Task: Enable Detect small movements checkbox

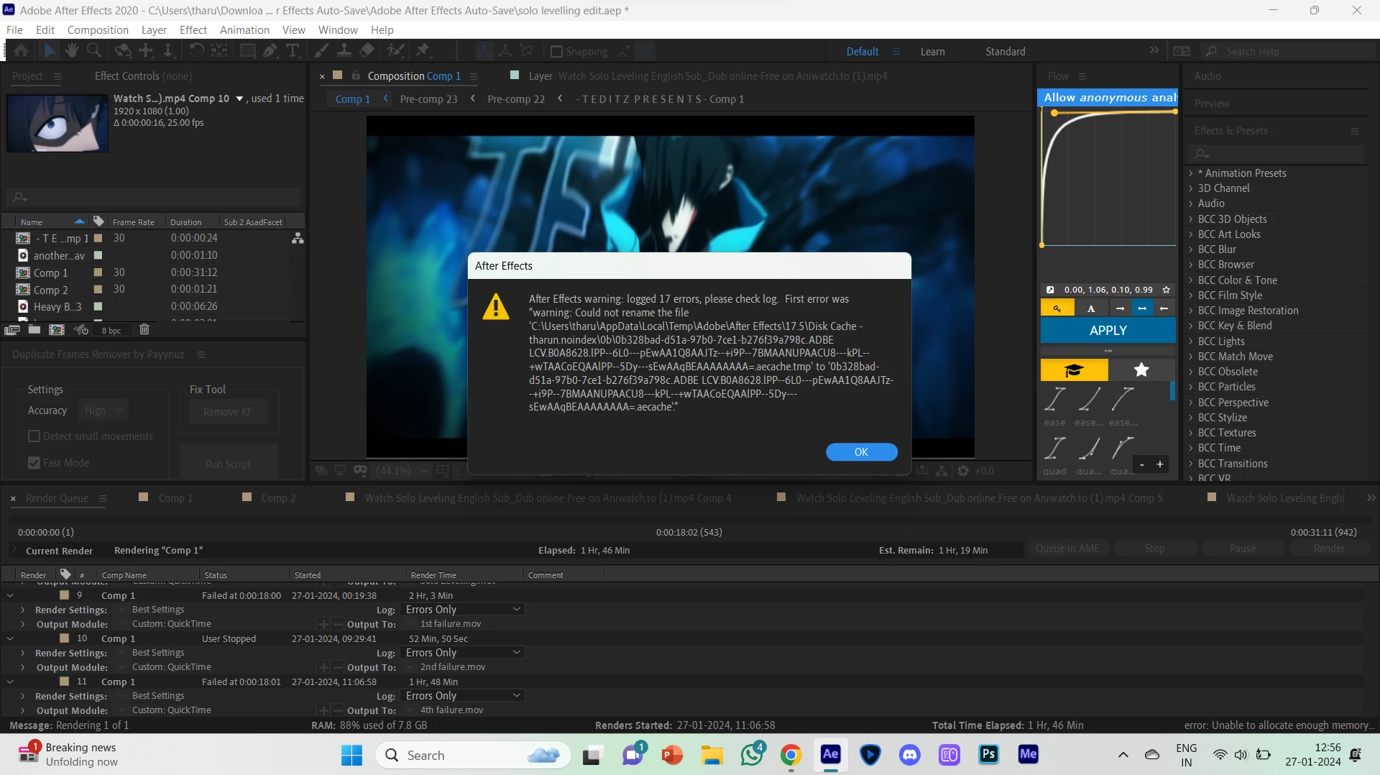Action: point(34,436)
